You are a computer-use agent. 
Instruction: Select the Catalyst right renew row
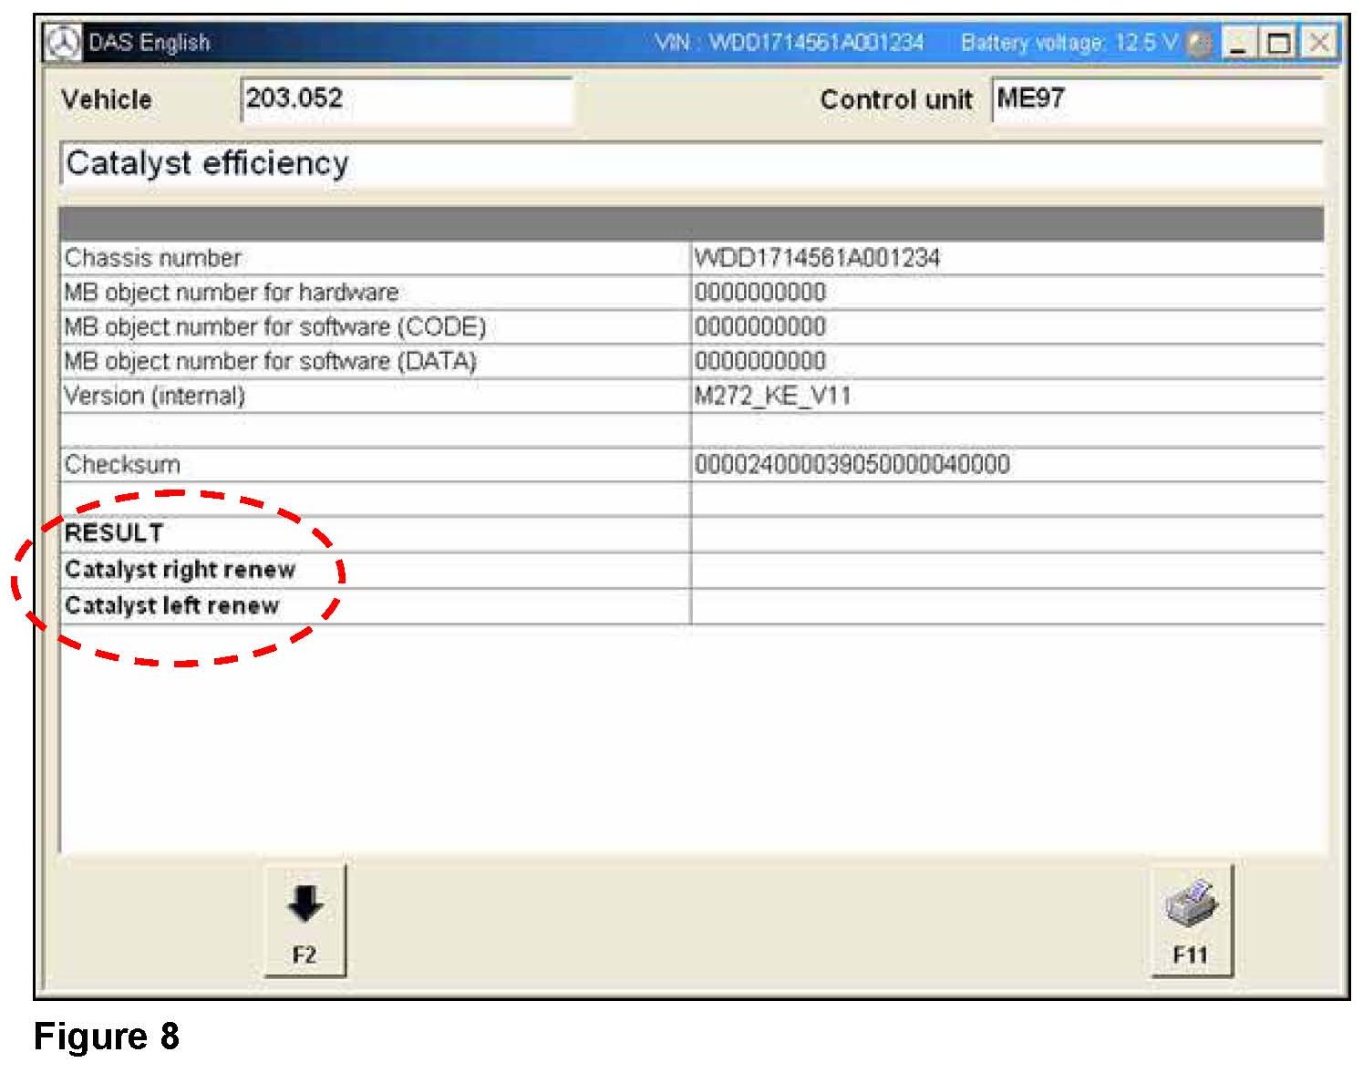click(692, 571)
